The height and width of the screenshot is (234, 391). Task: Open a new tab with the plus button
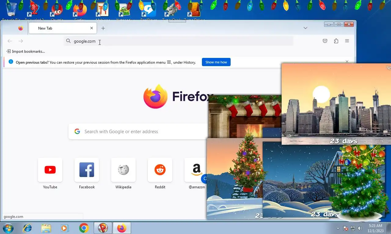click(x=103, y=28)
